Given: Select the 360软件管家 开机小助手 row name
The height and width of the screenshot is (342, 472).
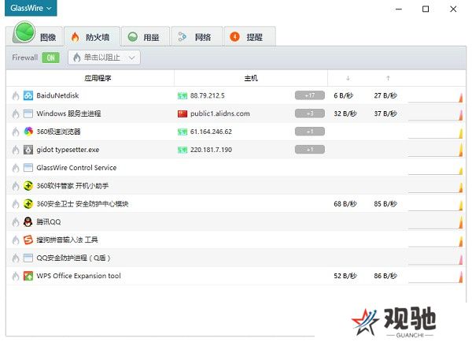Looking at the screenshot, I should (x=72, y=186).
